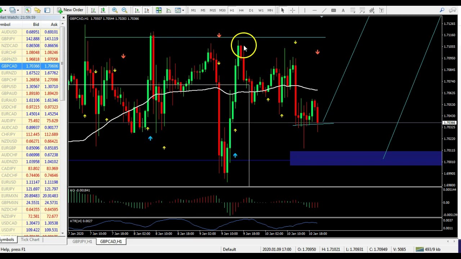
Task: Select M30 timeframe
Action: pyautogui.click(x=222, y=10)
